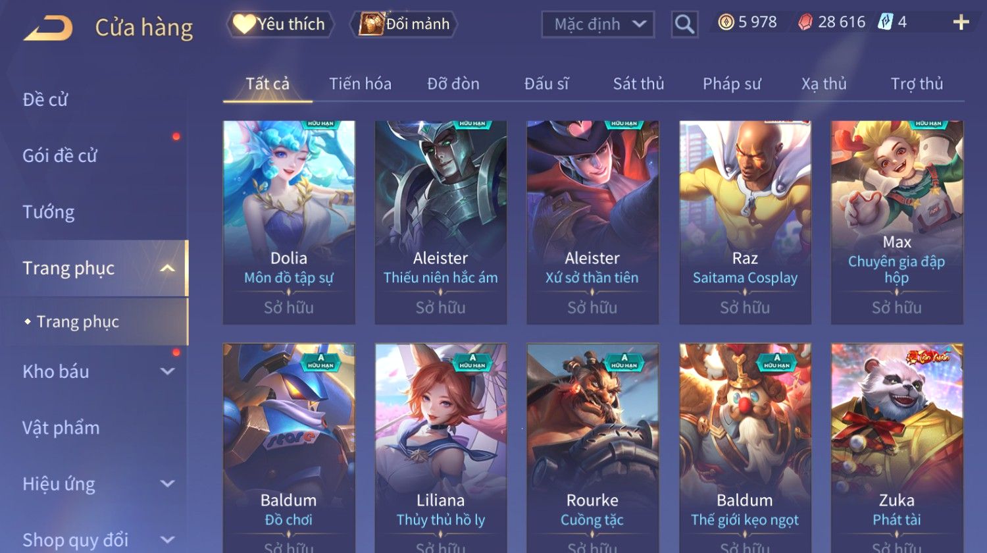Collapse the Trang phục sidebar section
The width and height of the screenshot is (987, 553).
pyautogui.click(x=167, y=268)
